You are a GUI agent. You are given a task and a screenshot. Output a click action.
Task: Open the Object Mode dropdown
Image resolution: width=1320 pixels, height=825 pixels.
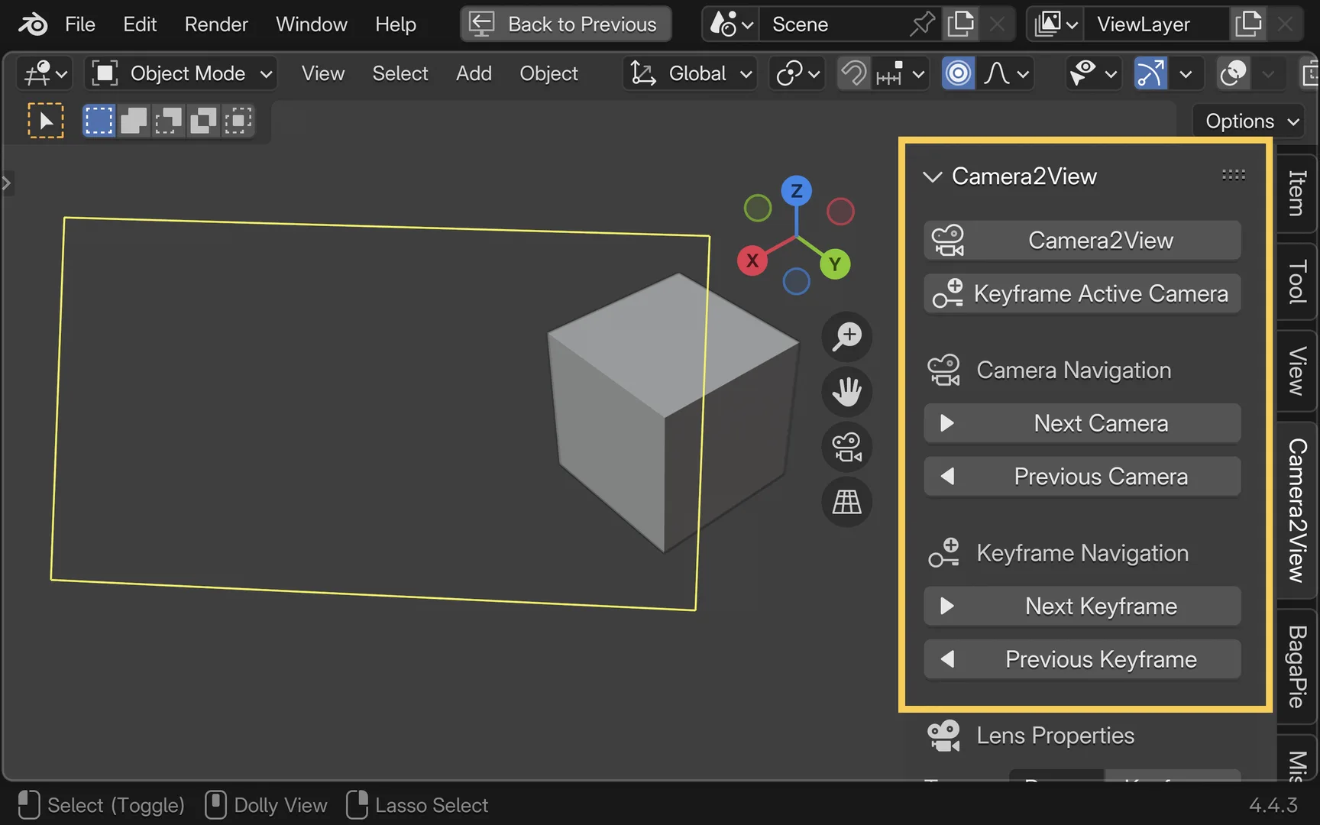[x=181, y=74]
